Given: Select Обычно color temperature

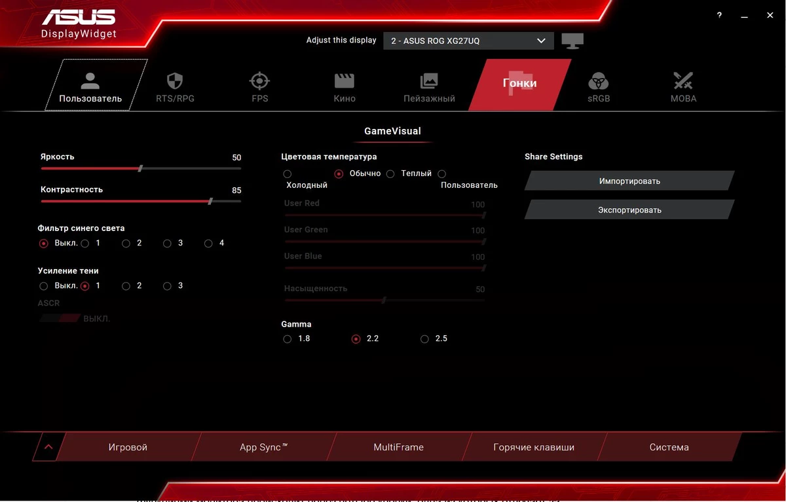Looking at the screenshot, I should click(339, 174).
